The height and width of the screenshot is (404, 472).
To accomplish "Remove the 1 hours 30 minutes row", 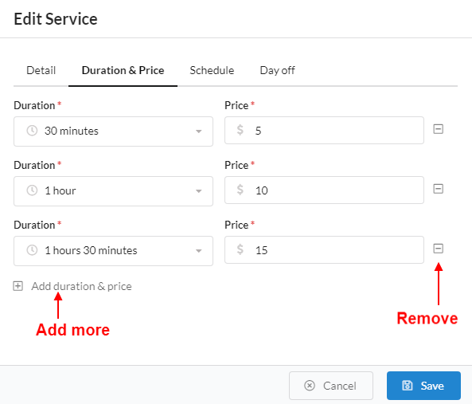I will pyautogui.click(x=438, y=249).
